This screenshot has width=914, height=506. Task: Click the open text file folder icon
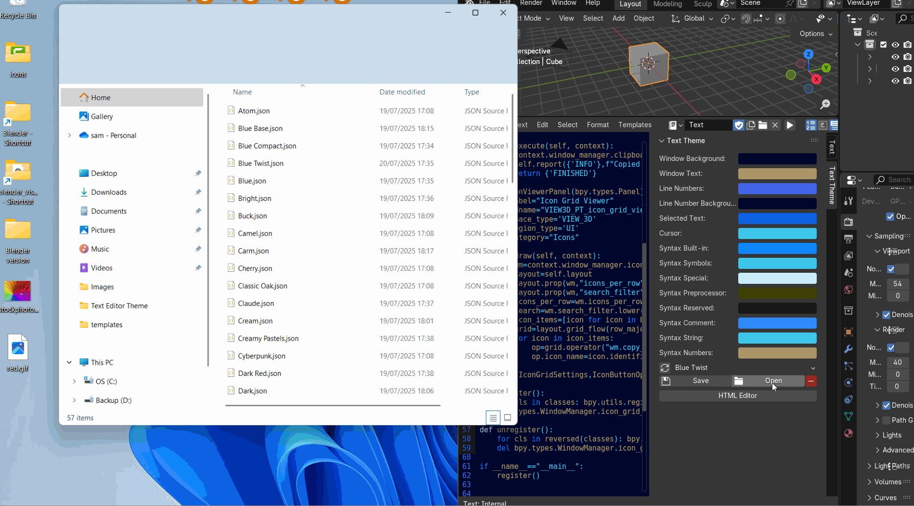point(763,125)
